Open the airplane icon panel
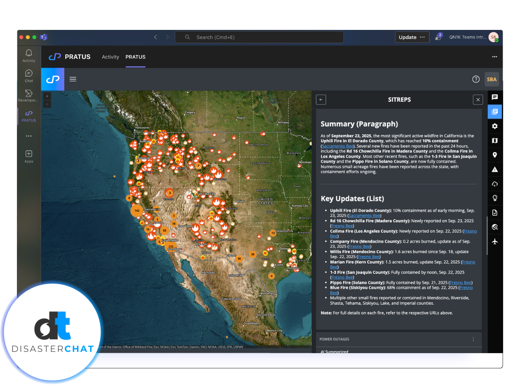Screen dimensions: 520x390 (494, 241)
